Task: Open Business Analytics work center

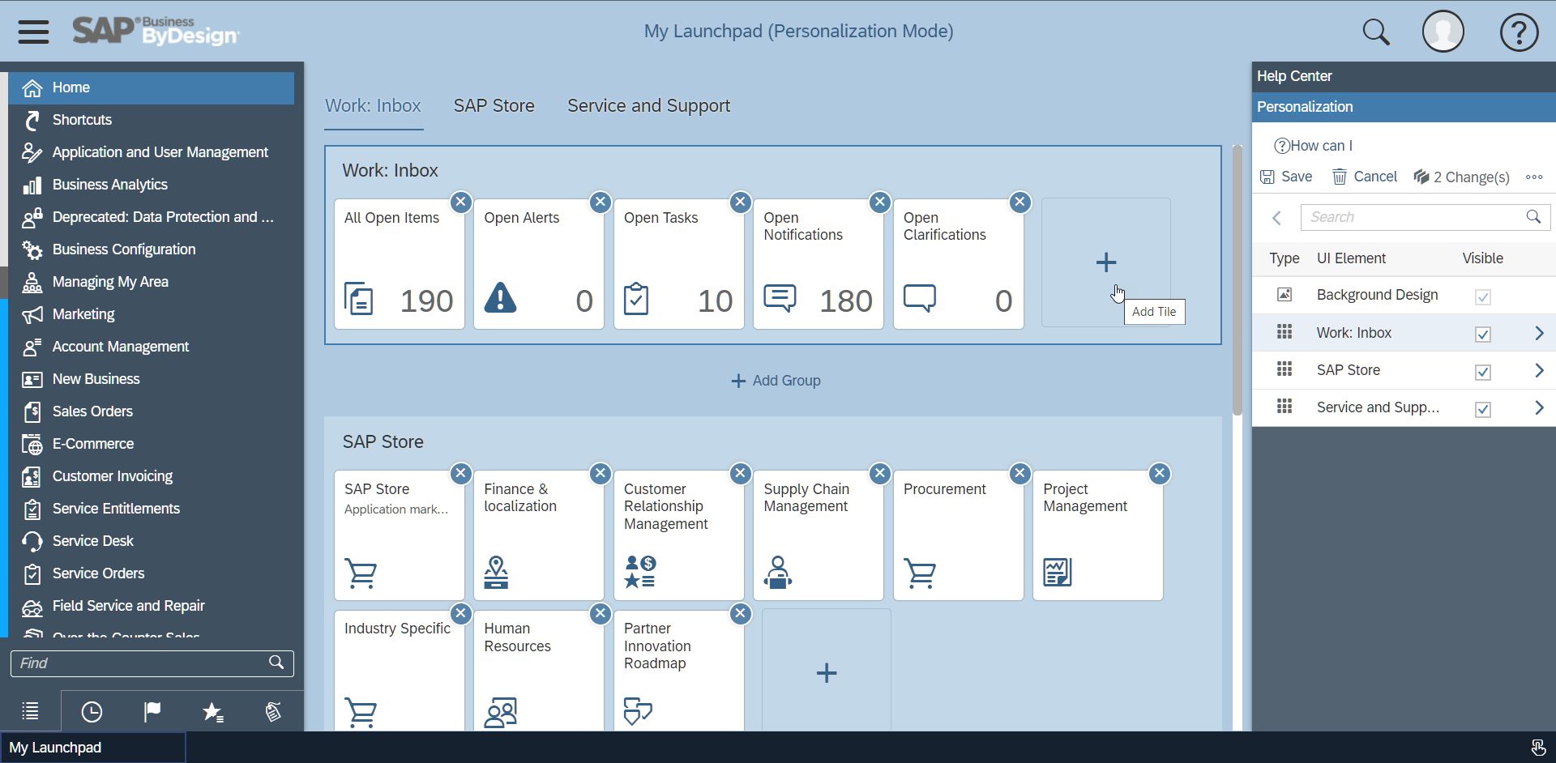Action: [x=151, y=185]
